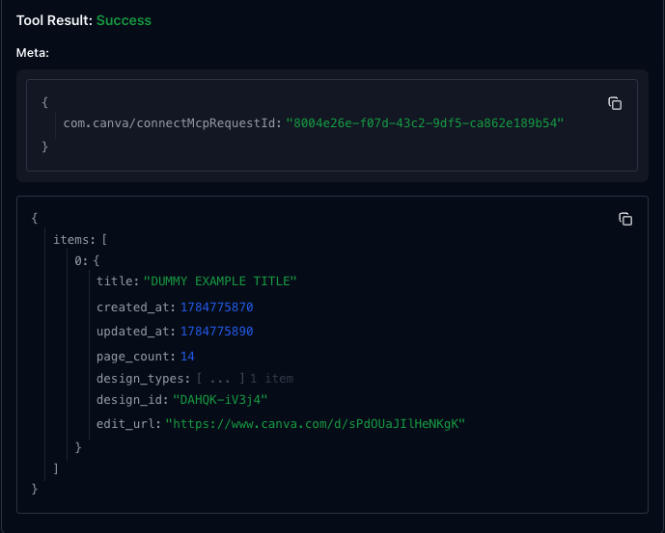Click the design_id key label
This screenshot has height=533, width=665.
[x=129, y=400]
